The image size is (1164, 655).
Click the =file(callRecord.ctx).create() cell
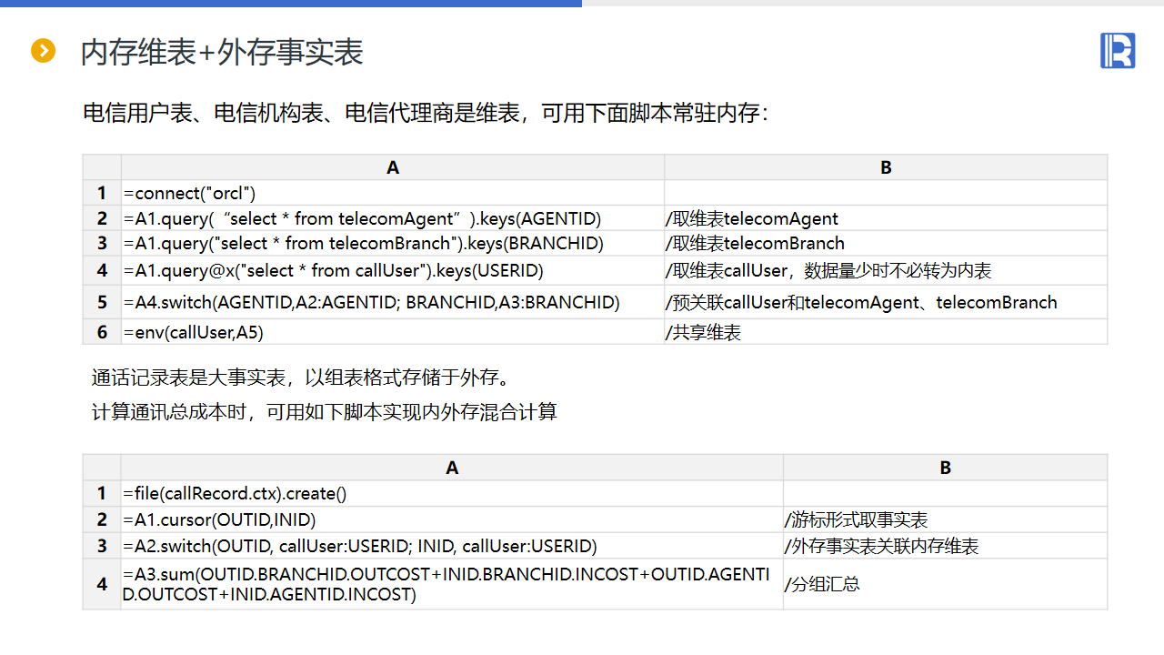[x=452, y=493]
